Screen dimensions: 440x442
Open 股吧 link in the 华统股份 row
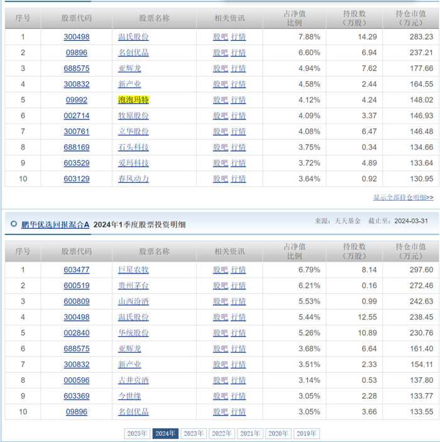tap(221, 333)
